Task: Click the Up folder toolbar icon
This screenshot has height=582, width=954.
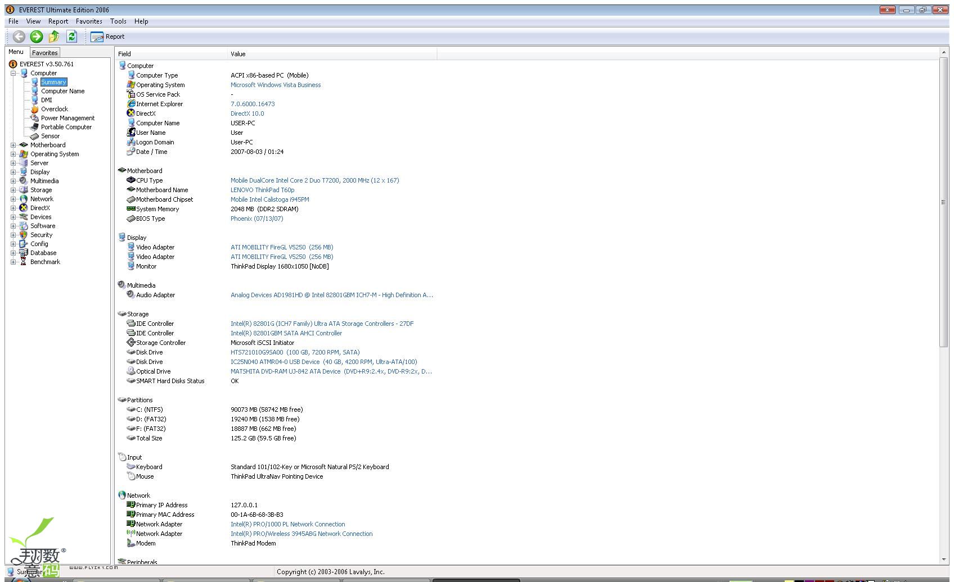Action: tap(54, 37)
